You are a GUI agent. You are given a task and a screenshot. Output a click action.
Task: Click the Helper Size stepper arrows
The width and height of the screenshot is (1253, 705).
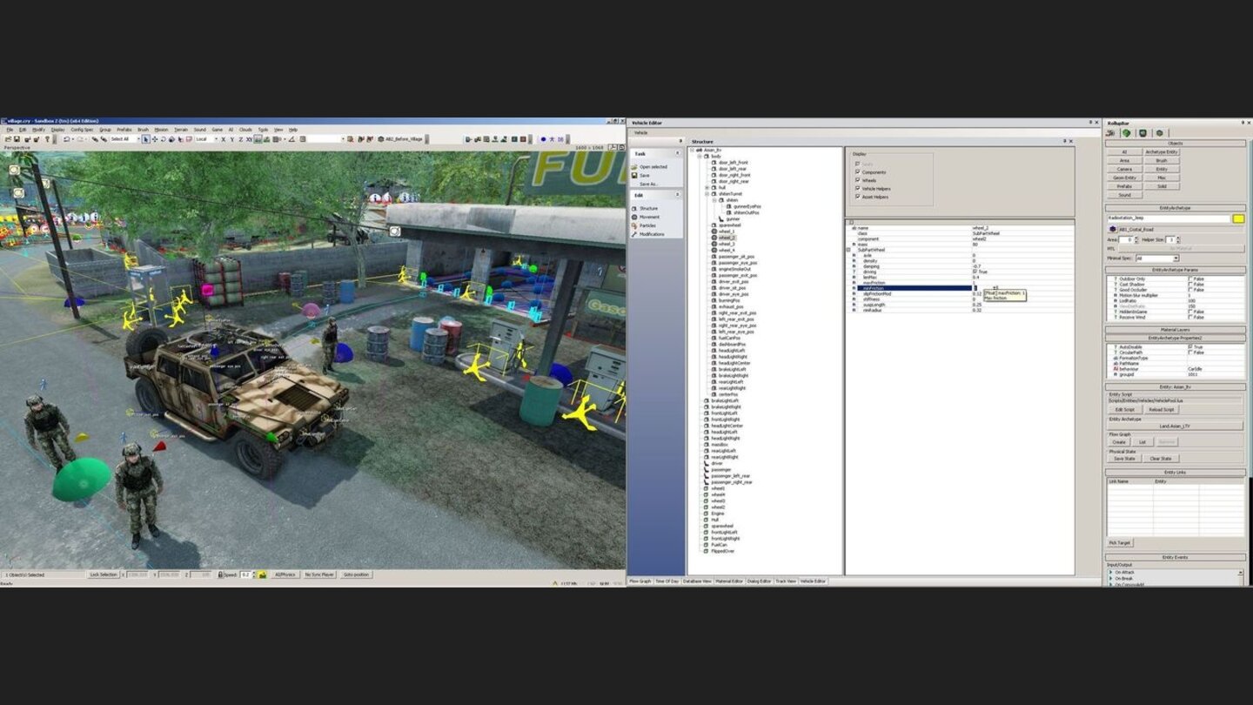1178,239
